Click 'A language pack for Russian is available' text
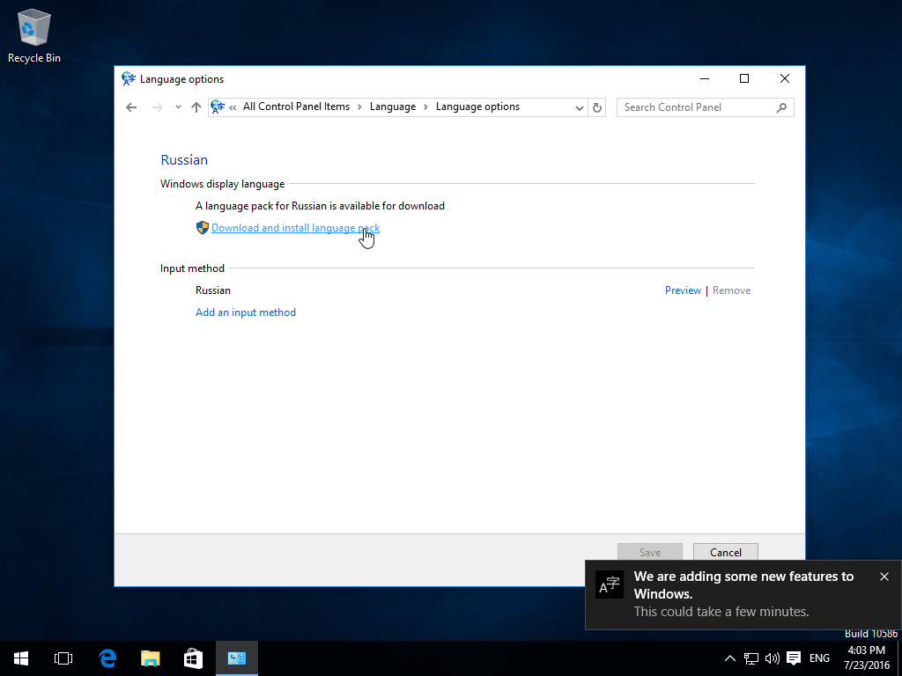 (320, 206)
